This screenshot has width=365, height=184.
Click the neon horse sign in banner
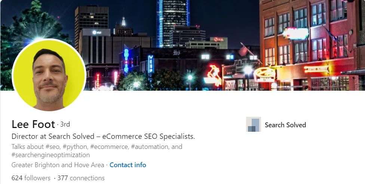214,75
